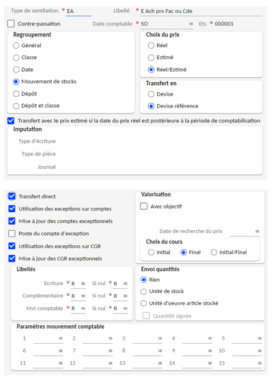The height and width of the screenshot is (378, 272).
Task: Choose Estimé in Choix du prix
Action: [151, 57]
